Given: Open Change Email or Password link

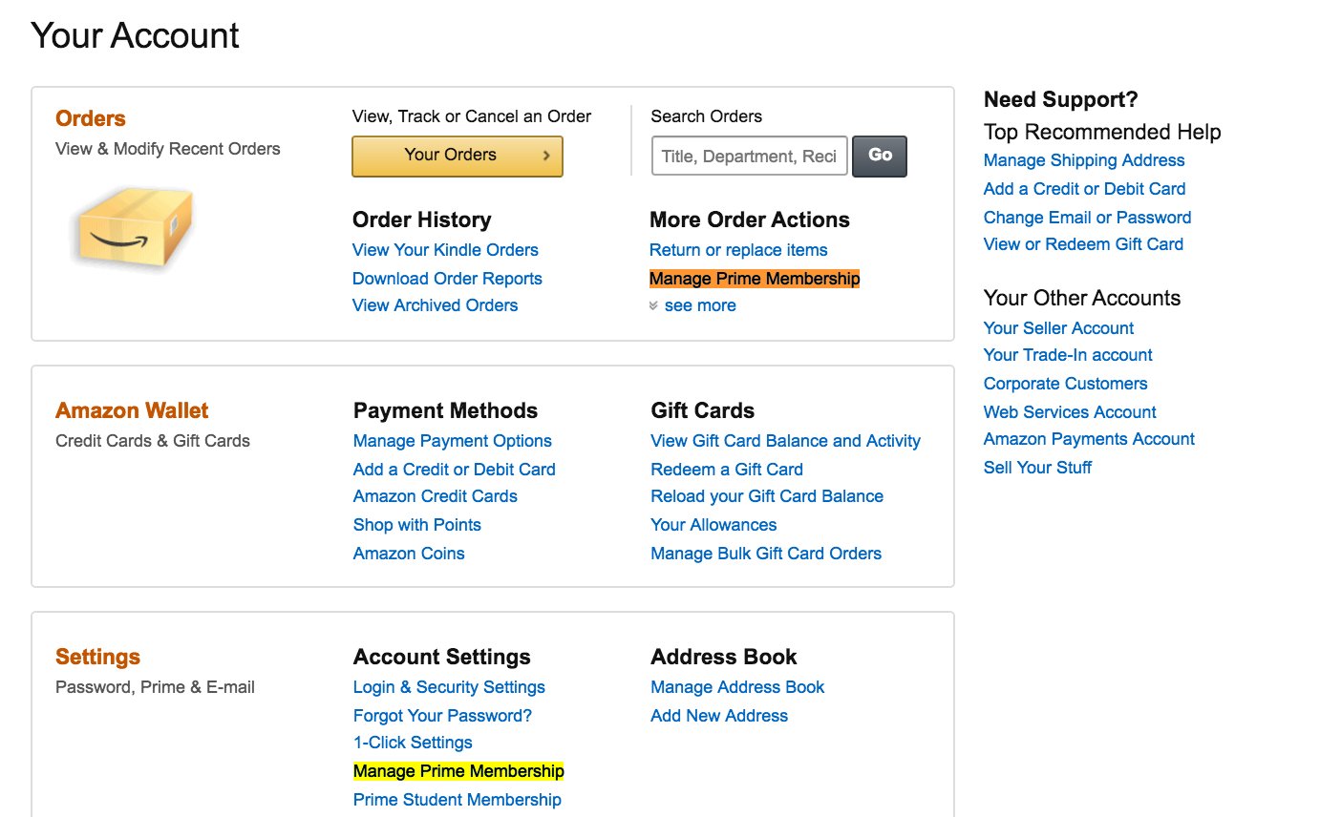Looking at the screenshot, I should click(1088, 218).
